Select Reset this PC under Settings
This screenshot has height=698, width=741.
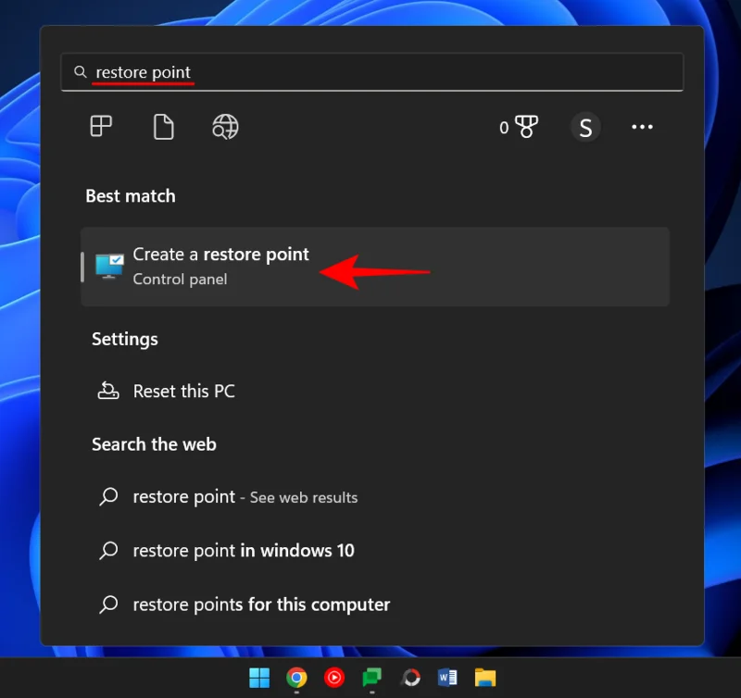tap(183, 391)
